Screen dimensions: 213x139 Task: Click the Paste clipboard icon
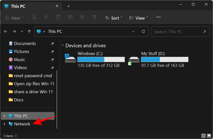[58, 17]
